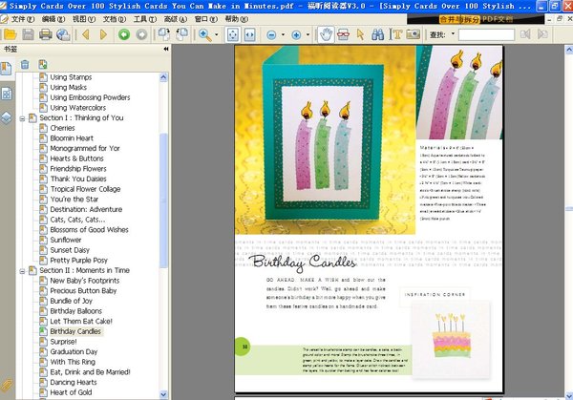Click the Print icon in toolbar

pos(45,34)
